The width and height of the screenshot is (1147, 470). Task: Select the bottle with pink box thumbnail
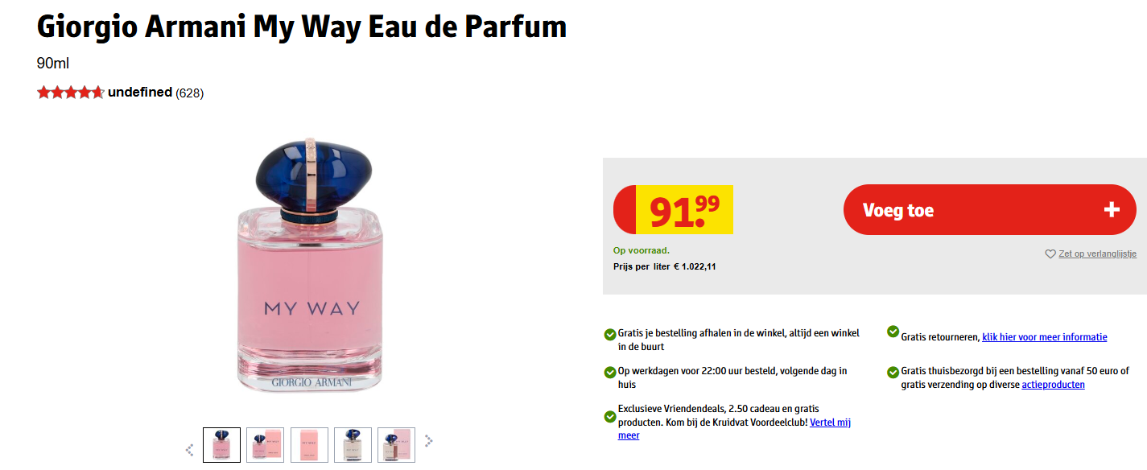coord(265,445)
